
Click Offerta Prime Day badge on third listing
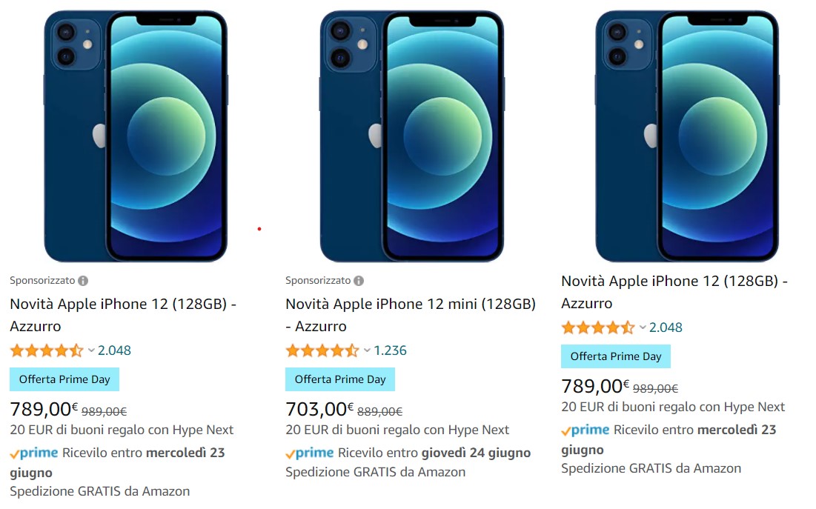point(616,356)
